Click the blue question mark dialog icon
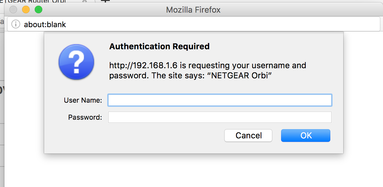This screenshot has height=187, width=383. click(x=76, y=62)
